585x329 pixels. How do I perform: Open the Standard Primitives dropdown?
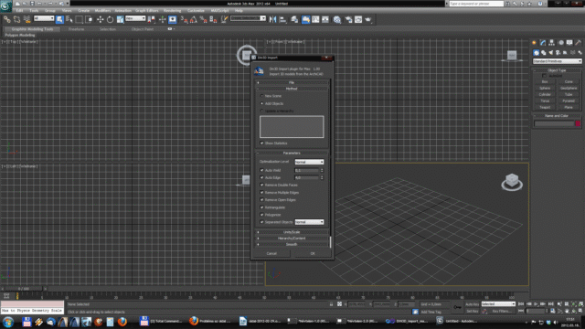click(557, 61)
